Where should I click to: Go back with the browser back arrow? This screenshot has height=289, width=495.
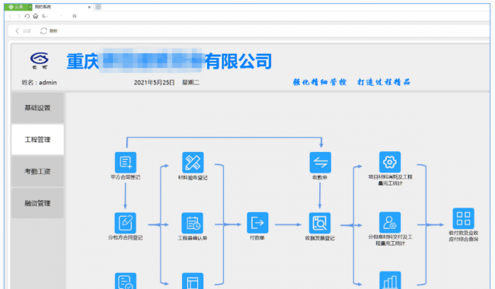[x=11, y=16]
